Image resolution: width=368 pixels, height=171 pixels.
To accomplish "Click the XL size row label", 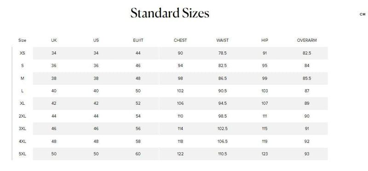I will 22,103.
